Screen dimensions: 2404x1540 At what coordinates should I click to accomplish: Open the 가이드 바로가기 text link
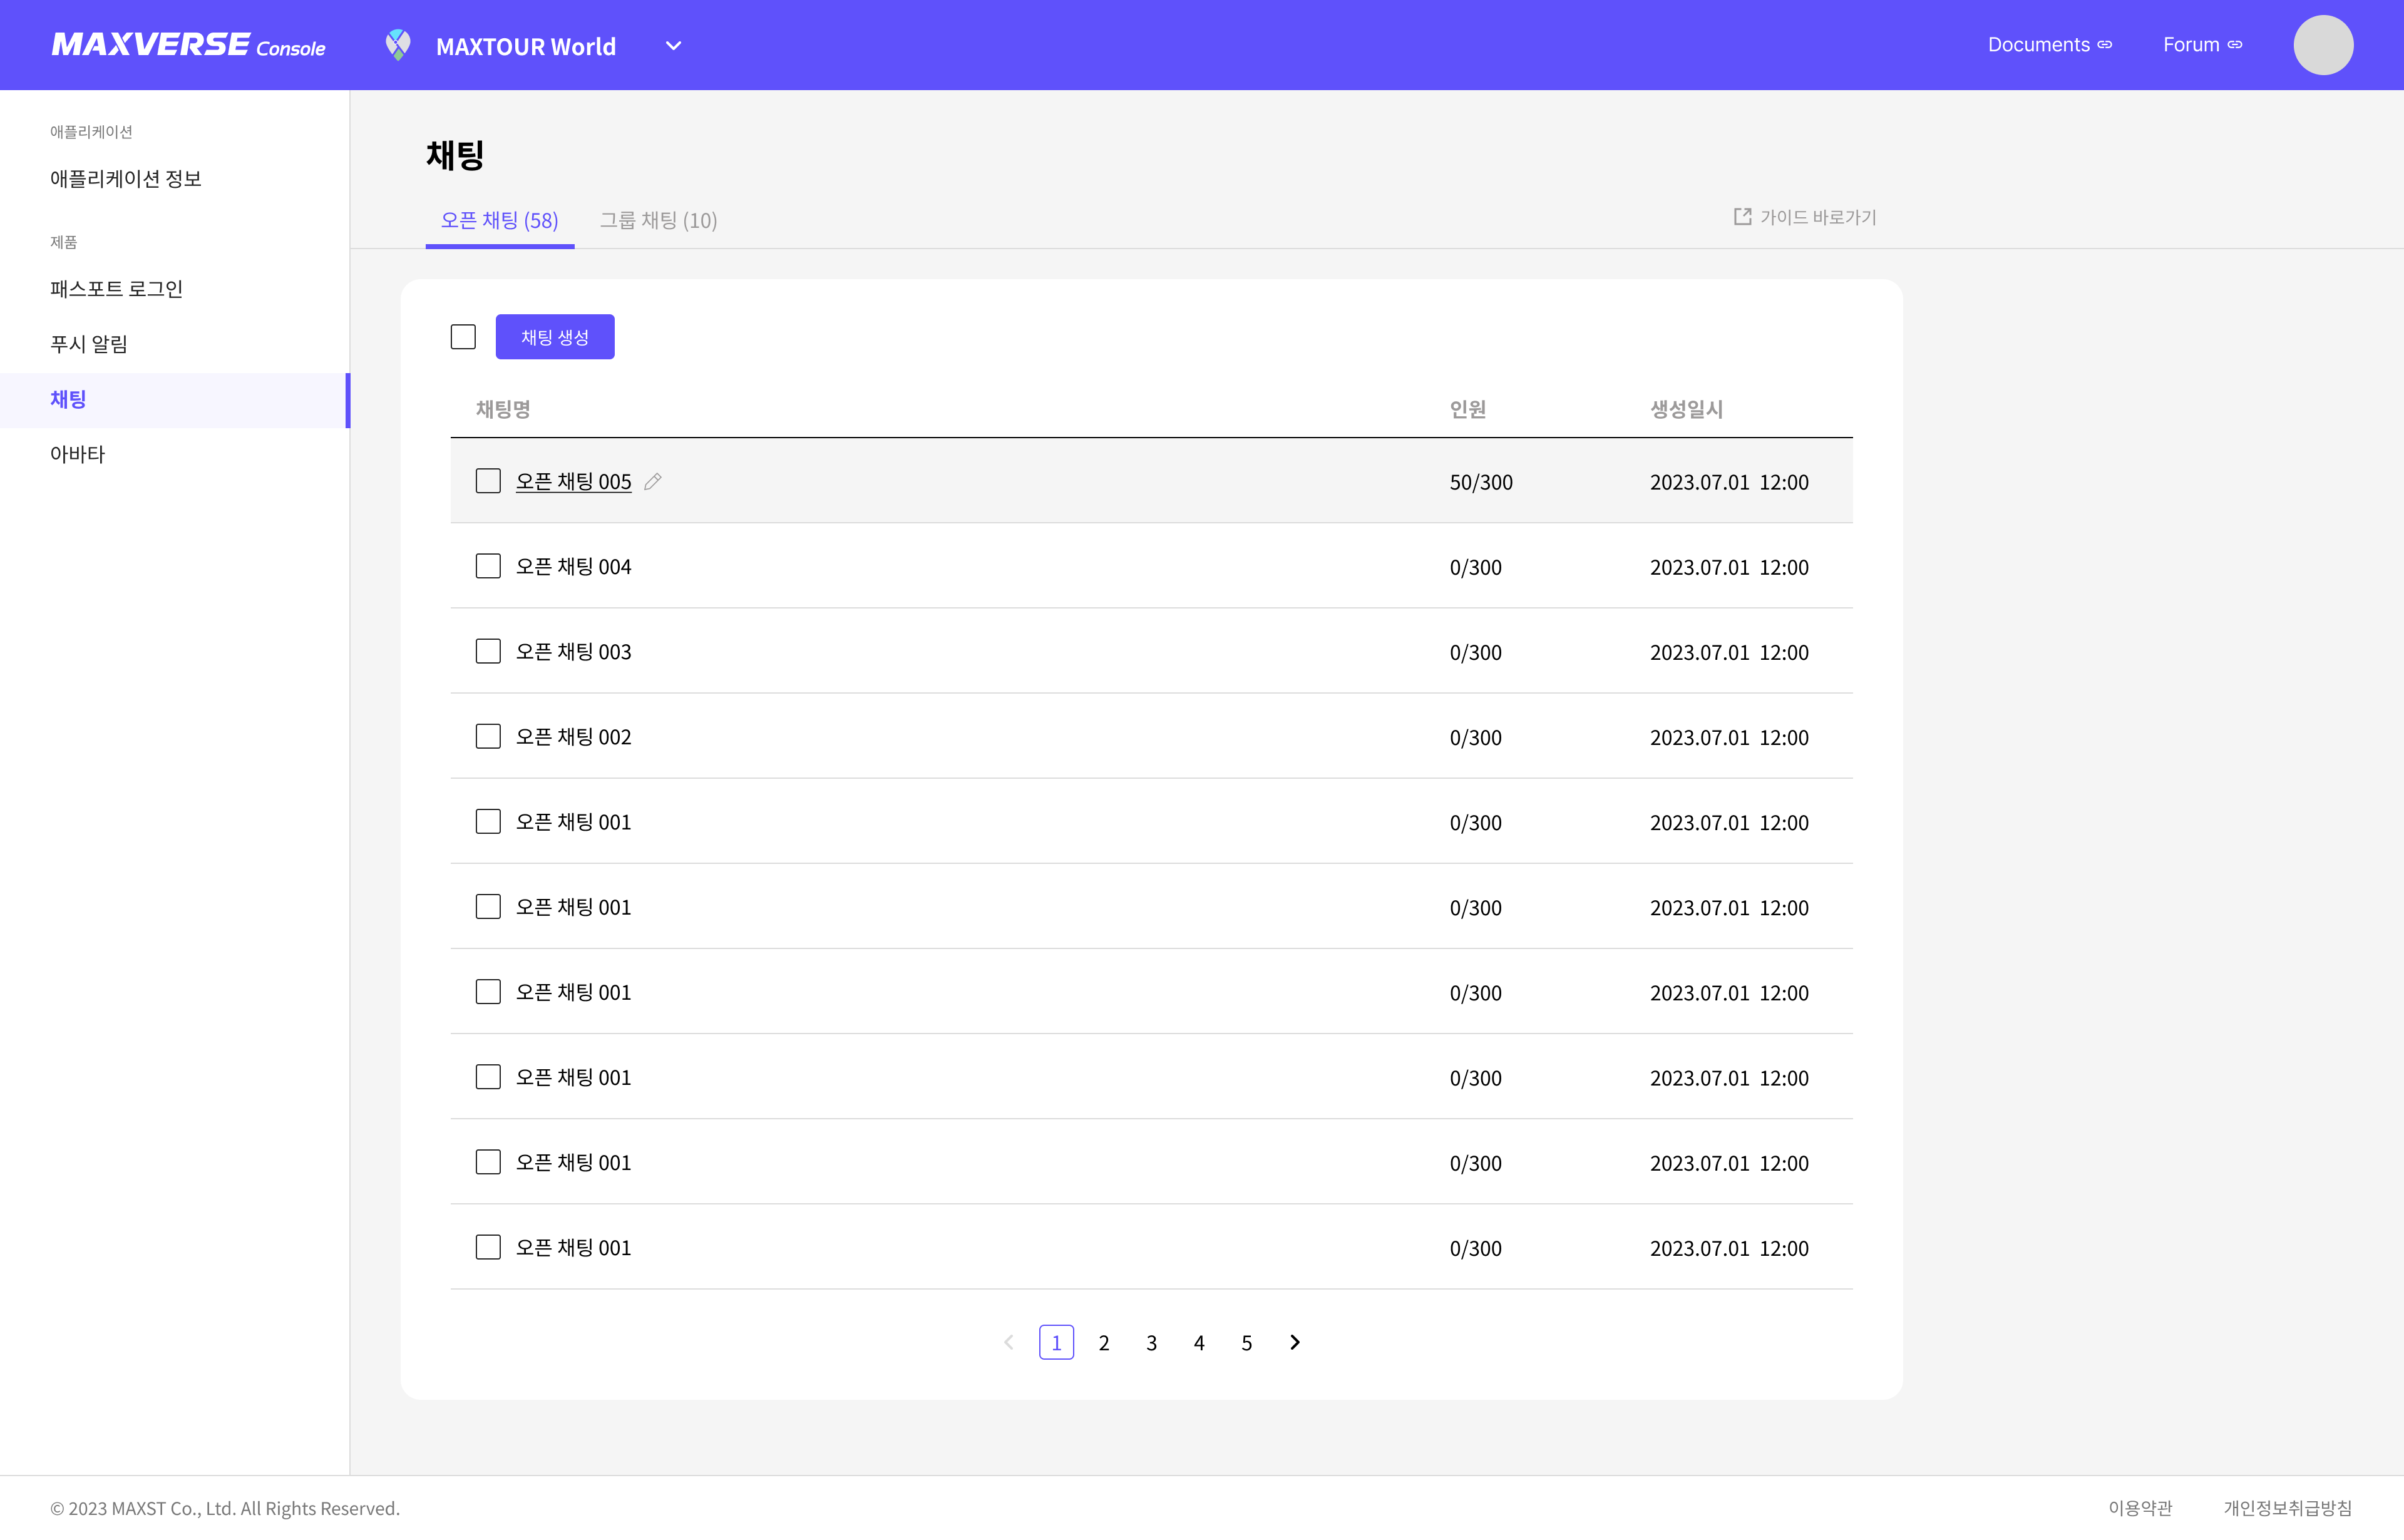pyautogui.click(x=1818, y=217)
